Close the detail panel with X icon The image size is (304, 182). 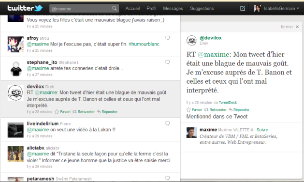[x=297, y=27]
